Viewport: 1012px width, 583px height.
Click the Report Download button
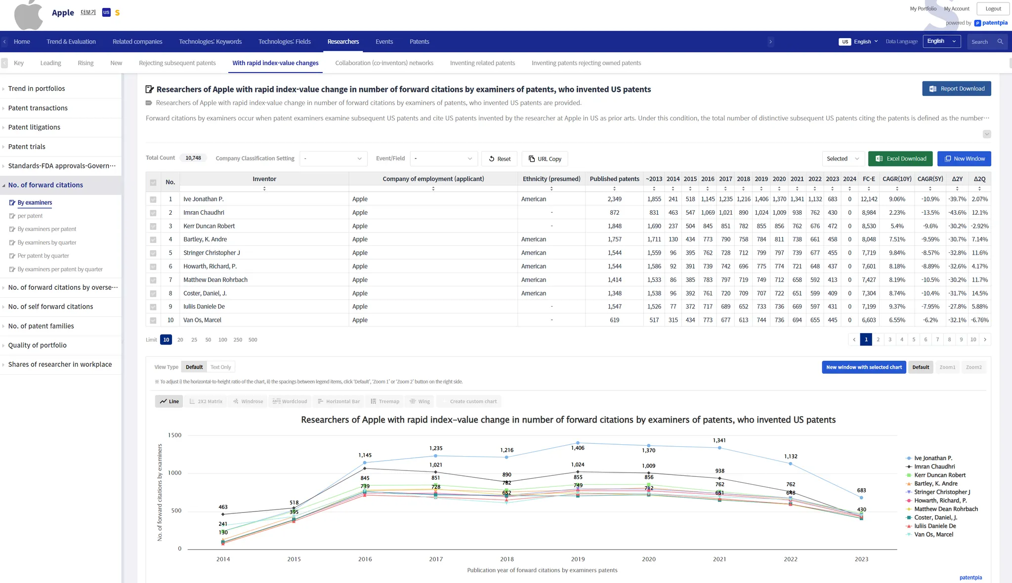tap(956, 89)
